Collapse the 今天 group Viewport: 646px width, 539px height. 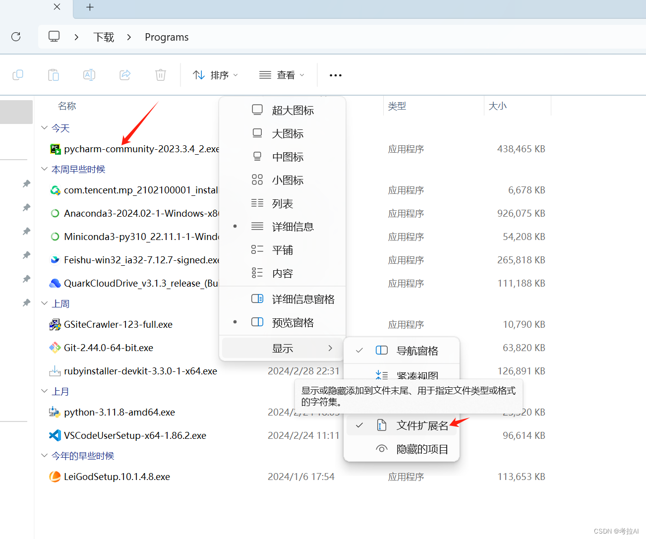[44, 128]
